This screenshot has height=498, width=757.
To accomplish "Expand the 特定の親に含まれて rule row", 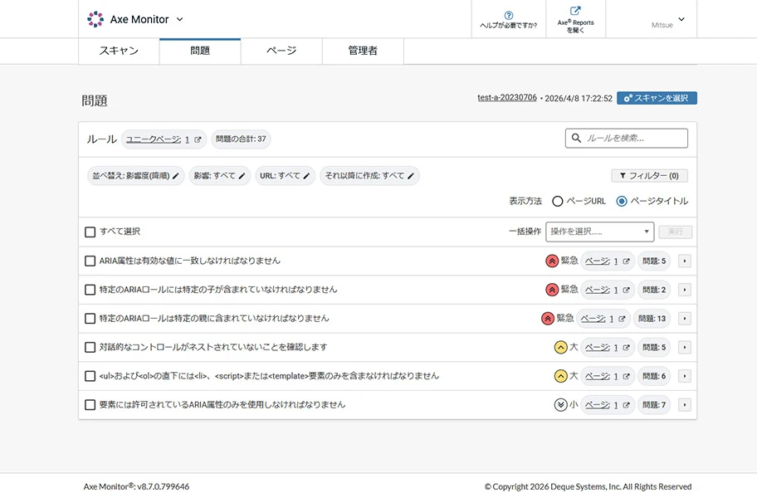I will click(x=685, y=319).
